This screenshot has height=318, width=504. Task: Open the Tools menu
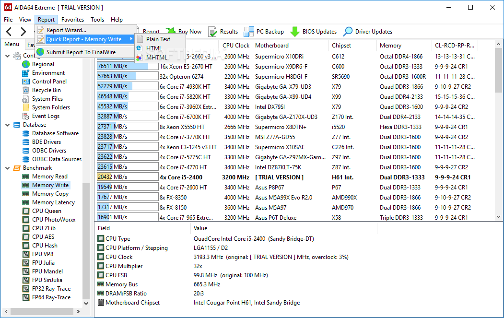97,20
